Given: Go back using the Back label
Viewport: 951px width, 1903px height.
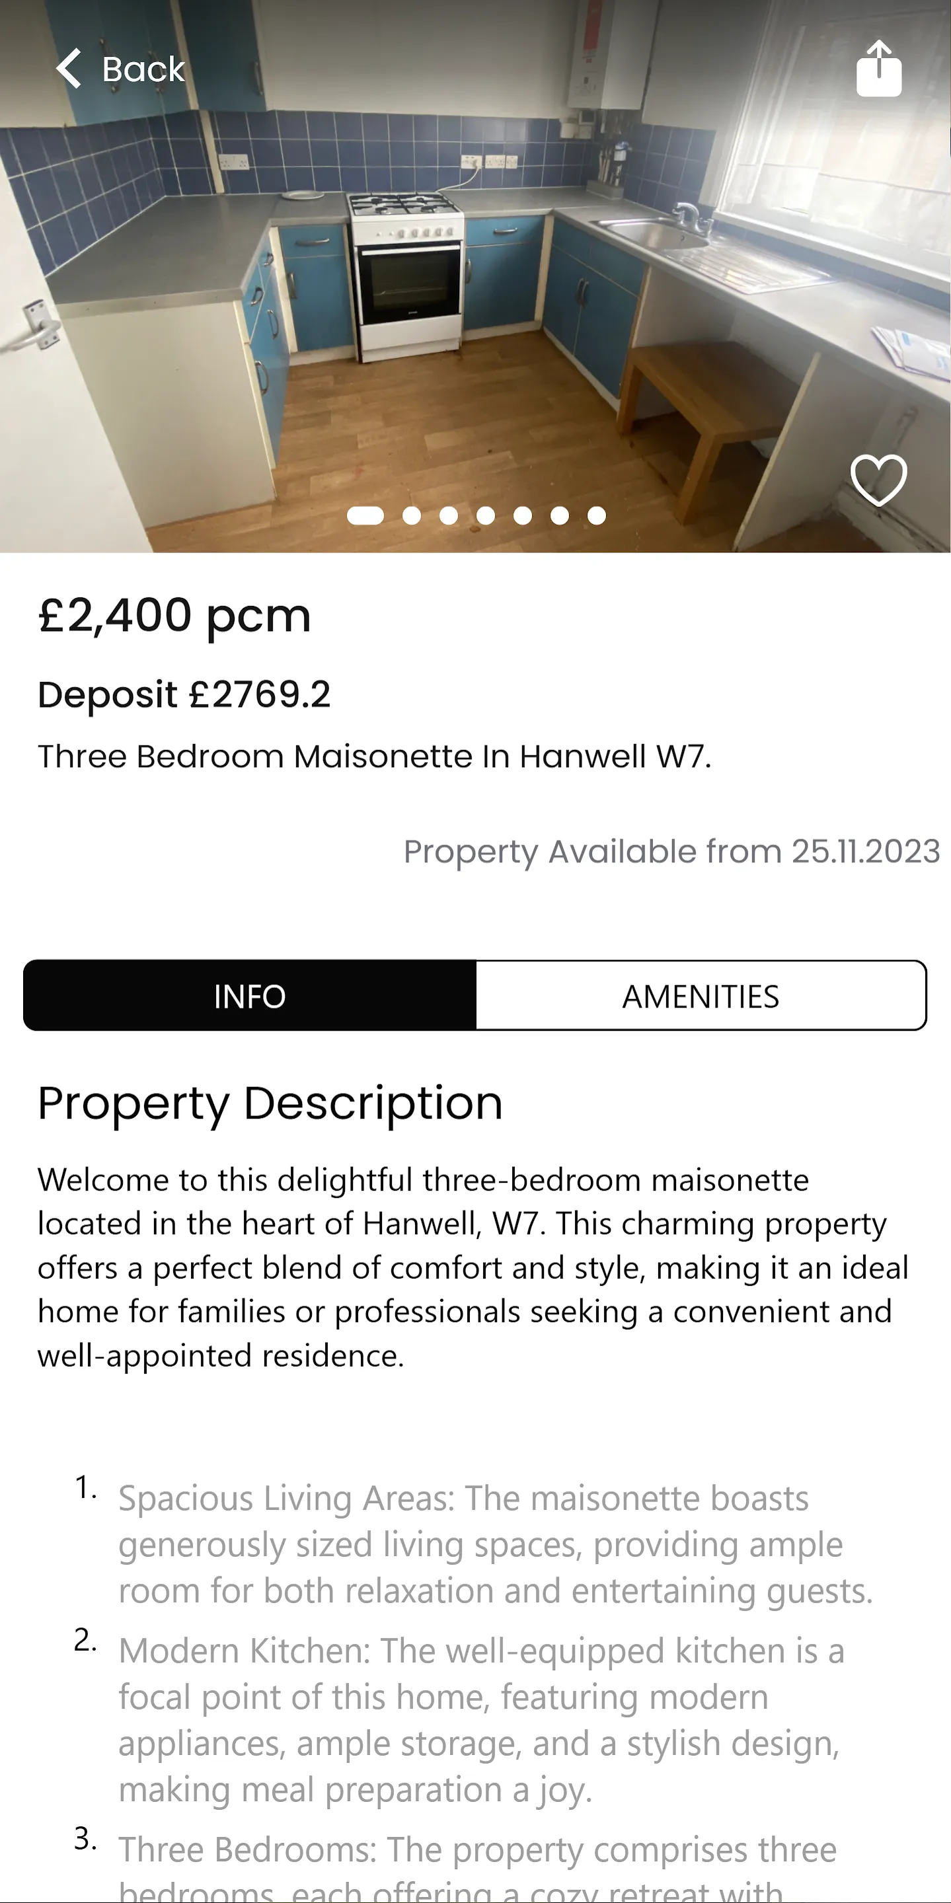Looking at the screenshot, I should point(143,69).
